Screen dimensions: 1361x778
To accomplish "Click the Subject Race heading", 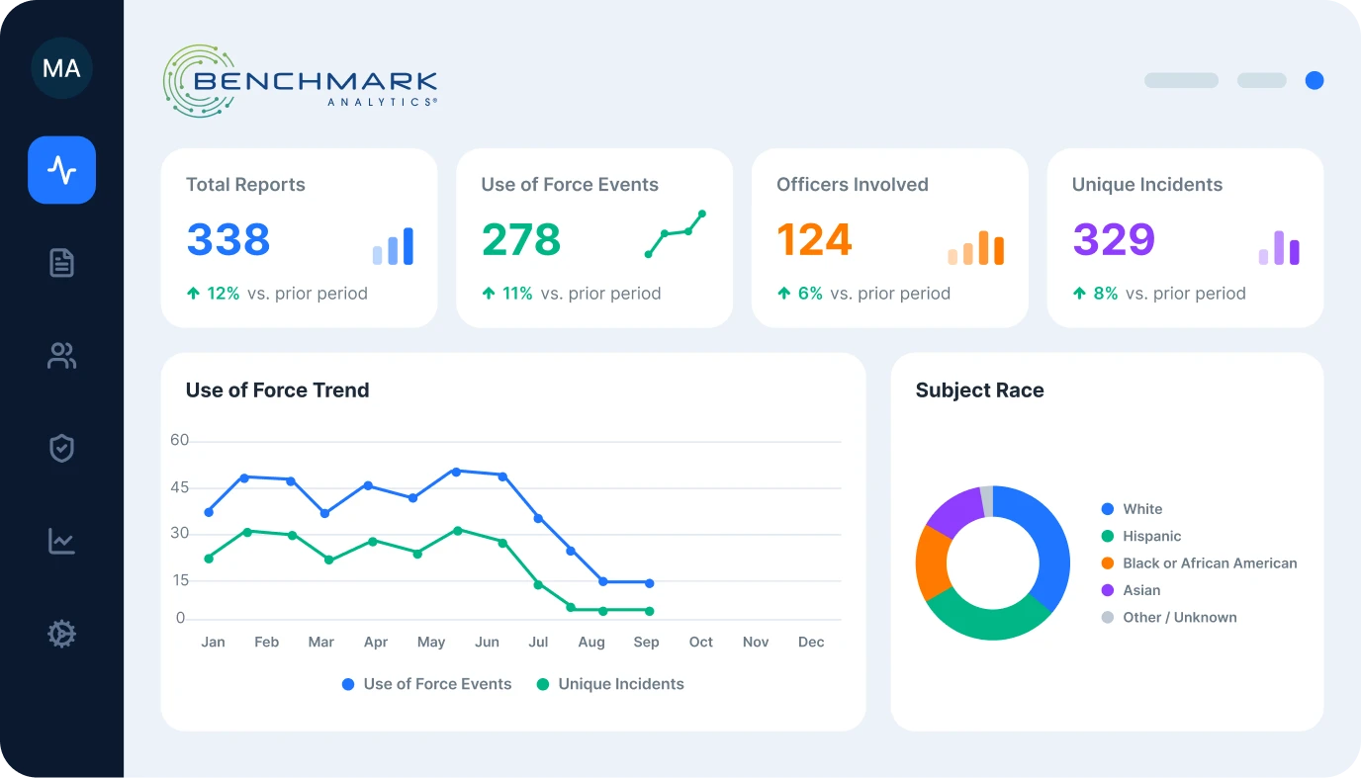I will pyautogui.click(x=980, y=390).
